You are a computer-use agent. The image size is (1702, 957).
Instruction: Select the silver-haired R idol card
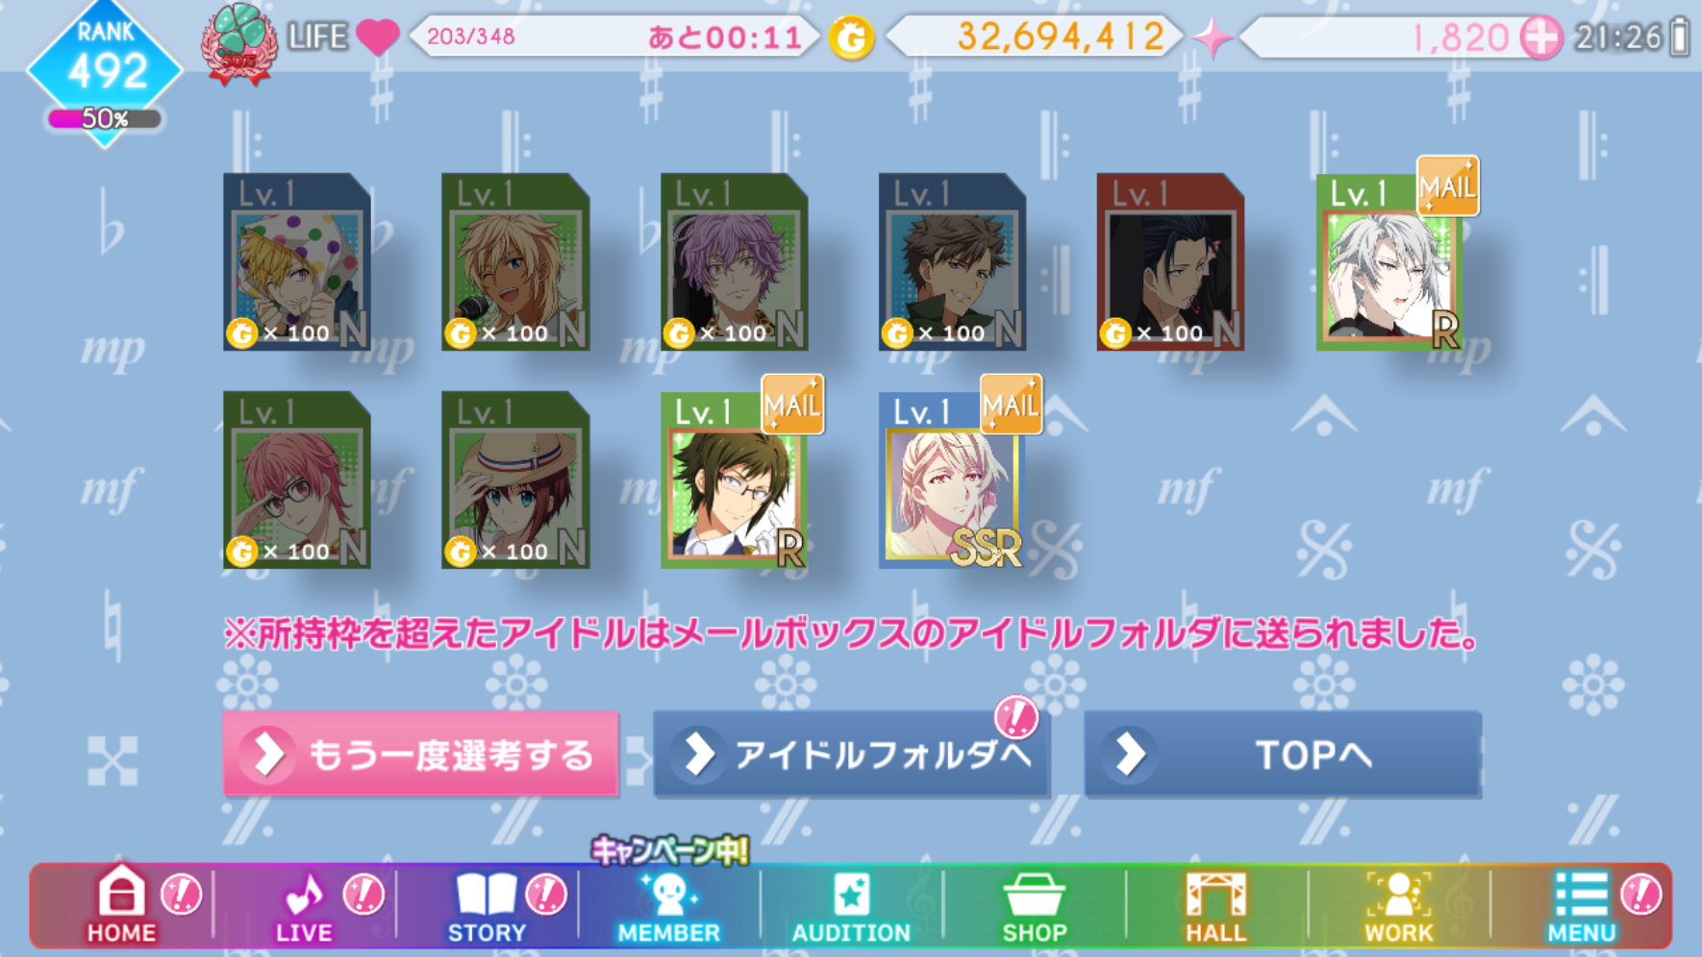pos(1390,261)
